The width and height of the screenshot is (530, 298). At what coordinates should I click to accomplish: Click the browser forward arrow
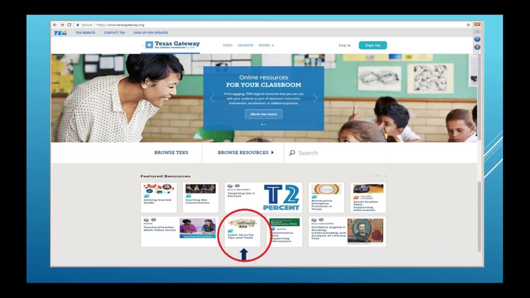coord(62,25)
